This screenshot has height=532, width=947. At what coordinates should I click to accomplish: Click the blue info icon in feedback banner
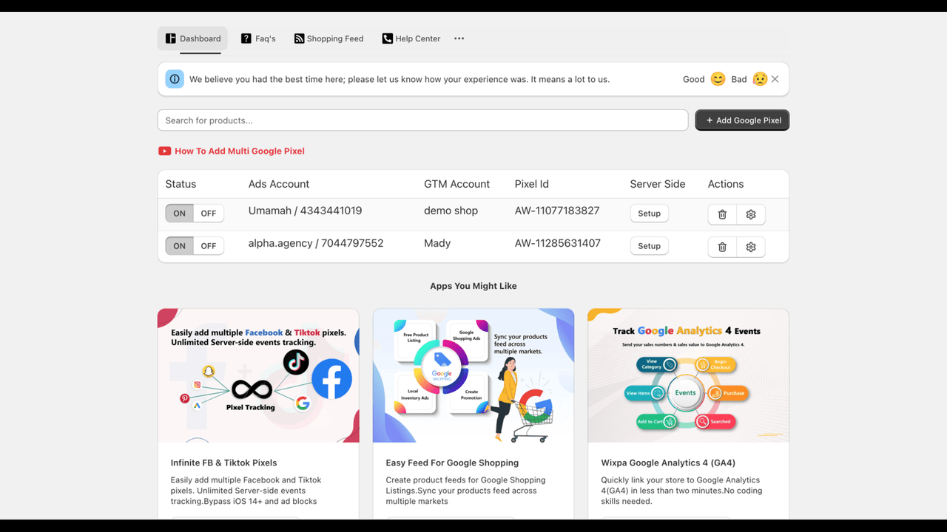click(175, 79)
